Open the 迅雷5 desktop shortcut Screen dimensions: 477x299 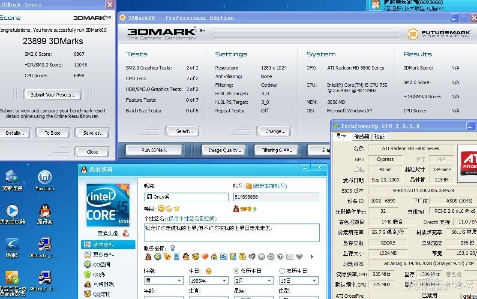click(x=12, y=248)
